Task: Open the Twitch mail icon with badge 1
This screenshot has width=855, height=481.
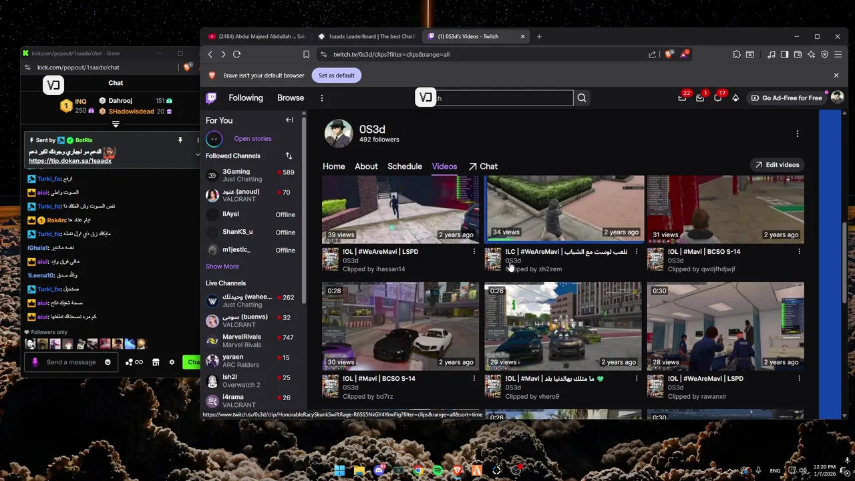Action: point(700,98)
